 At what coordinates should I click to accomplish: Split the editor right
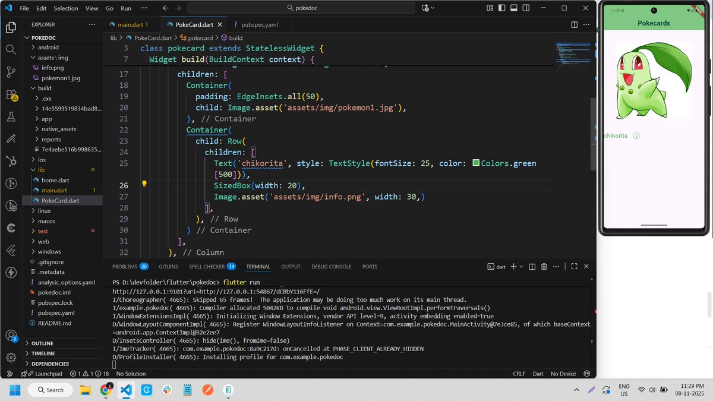coord(574,25)
